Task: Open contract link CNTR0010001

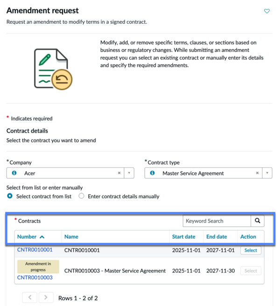Action: pos(35,250)
